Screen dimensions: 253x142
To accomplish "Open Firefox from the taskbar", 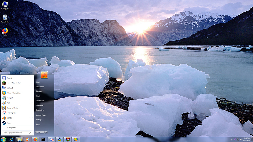I will [35, 139].
